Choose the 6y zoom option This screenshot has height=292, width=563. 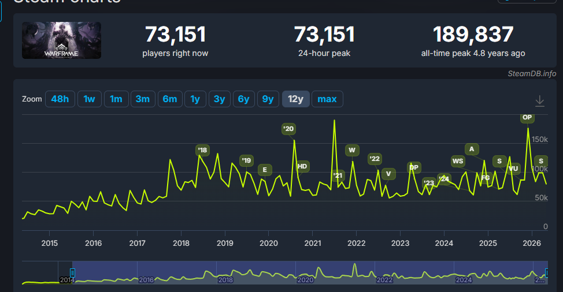[243, 99]
